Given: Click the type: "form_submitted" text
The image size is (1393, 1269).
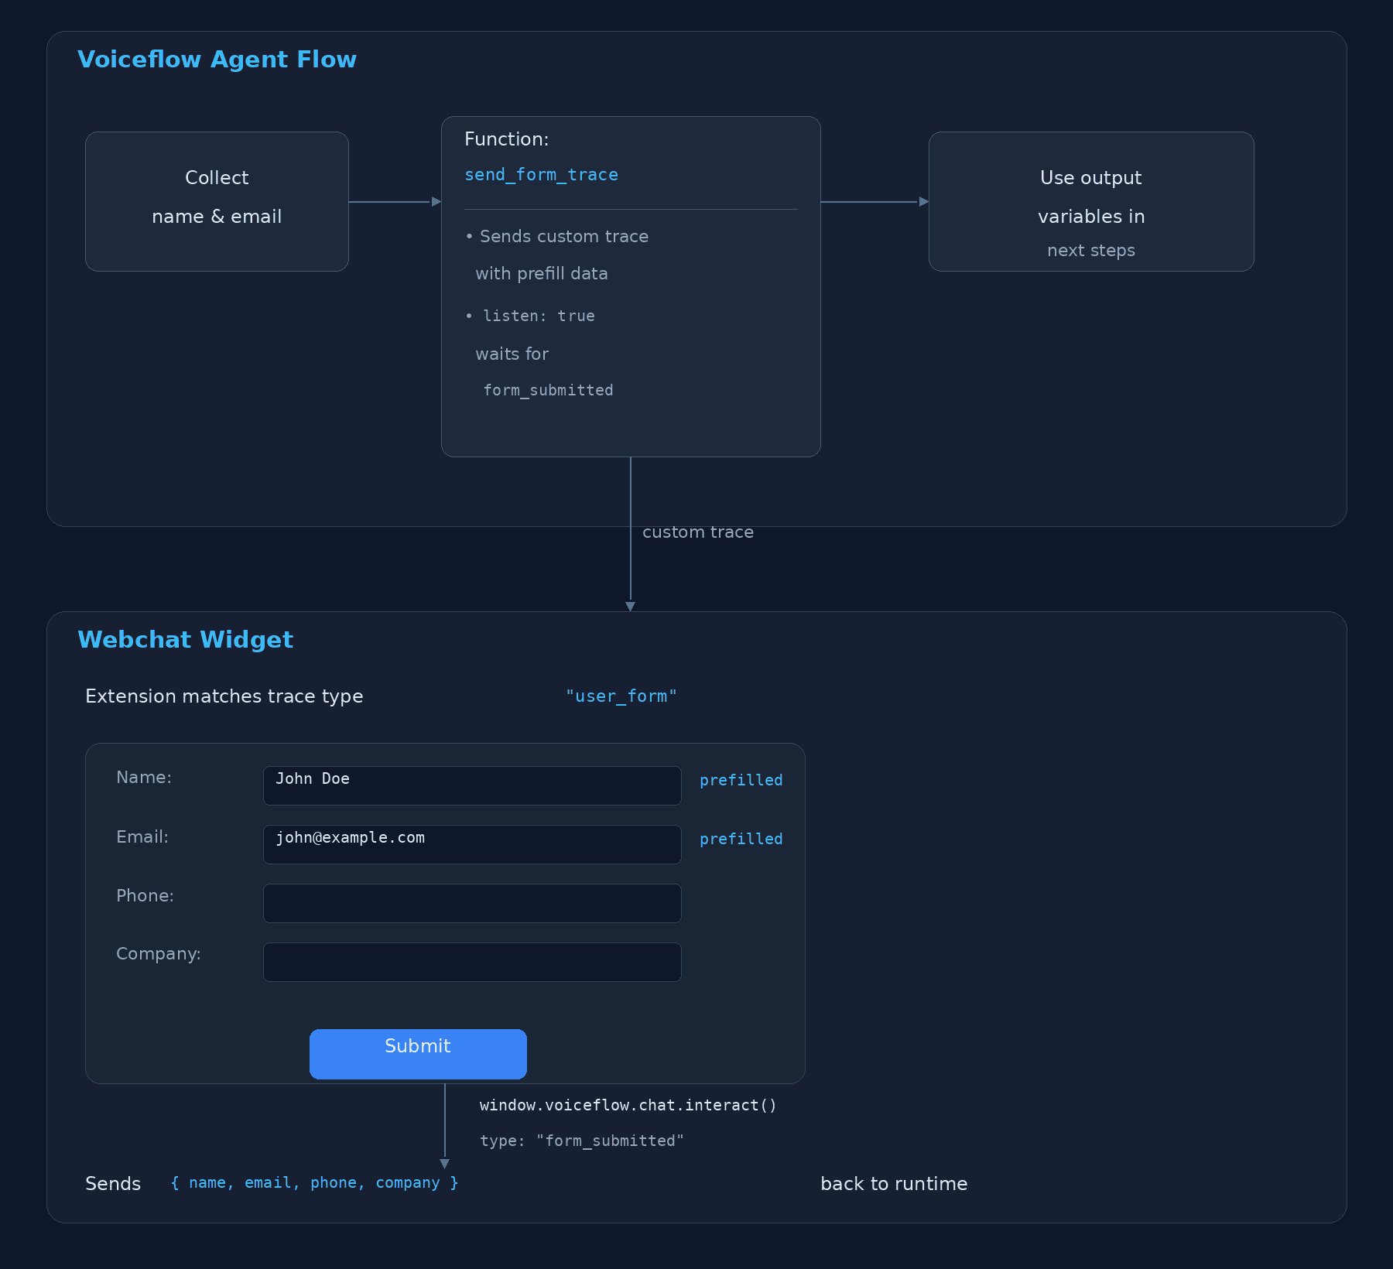Looking at the screenshot, I should pos(582,1141).
